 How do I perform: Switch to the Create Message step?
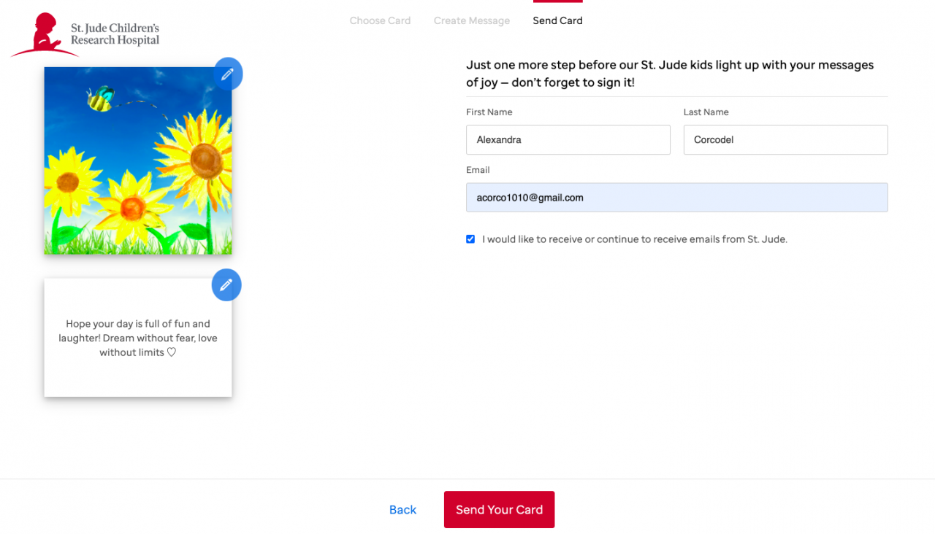(x=472, y=20)
